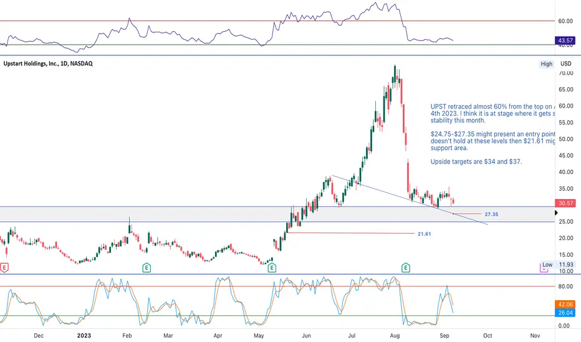This screenshot has width=581, height=342.
Task: Click the Jul label on time axis
Action: pos(352,336)
